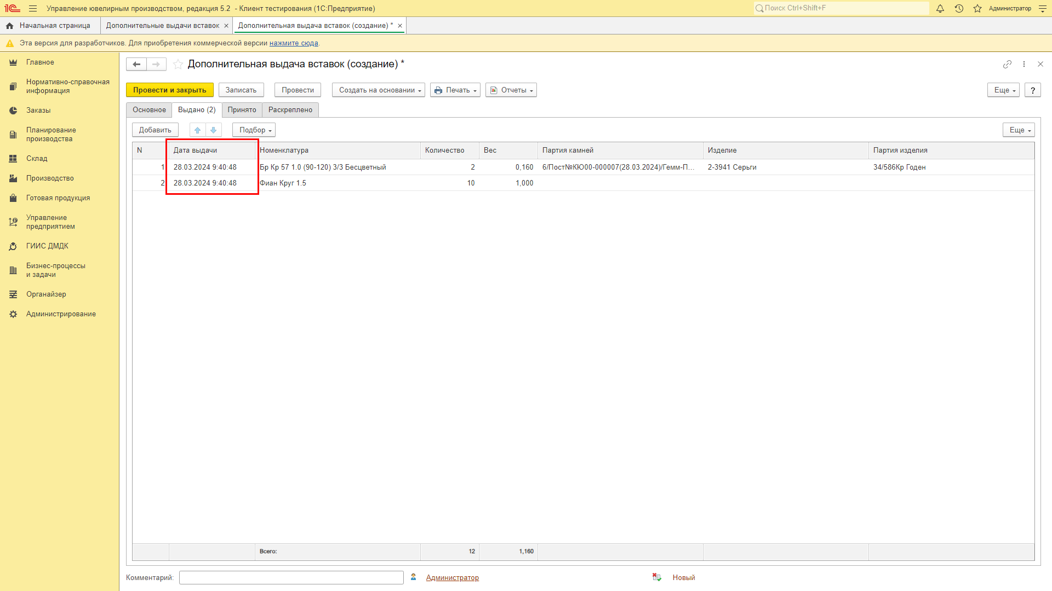Open Планирование производства section
This screenshot has height=591, width=1052.
(60, 135)
